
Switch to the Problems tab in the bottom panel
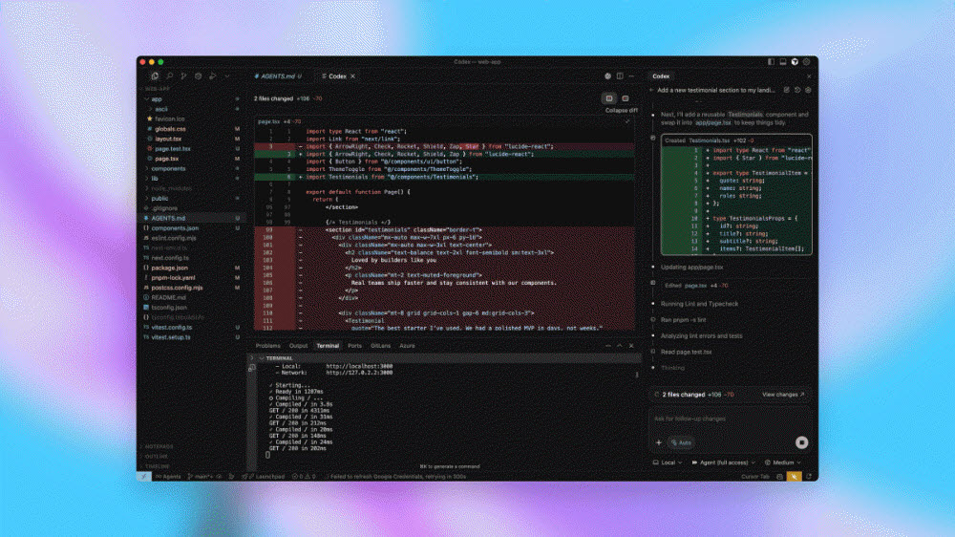[x=268, y=345]
